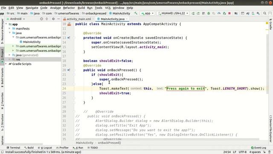The width and height of the screenshot is (273, 154).
Task: Click the editor vertical scrollbar
Action: click(267, 64)
